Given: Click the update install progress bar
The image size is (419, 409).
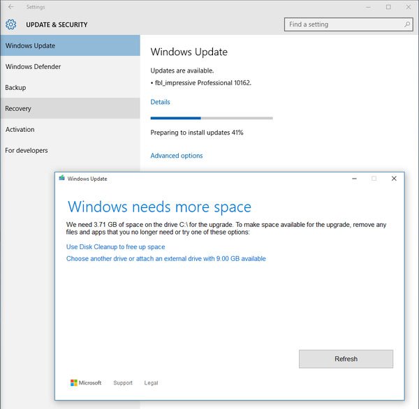Looking at the screenshot, I should tap(212, 118).
